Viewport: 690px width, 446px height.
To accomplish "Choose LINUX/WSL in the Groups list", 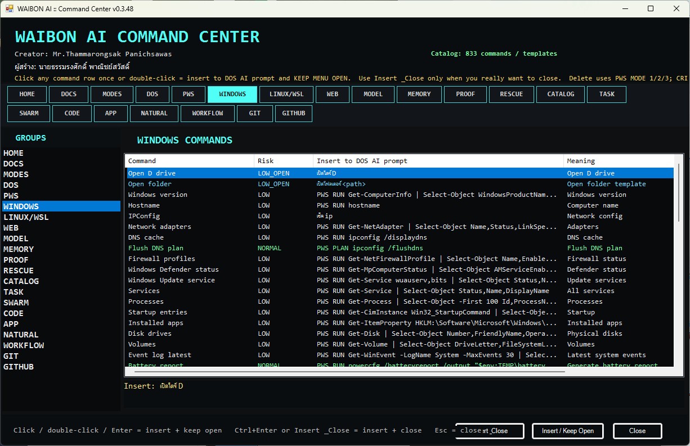I will coord(61,217).
